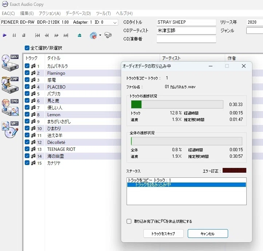Uncheck track 8 Lemon checkbox
Image resolution: width=263 pixels, height=251 pixels.
tap(27, 114)
